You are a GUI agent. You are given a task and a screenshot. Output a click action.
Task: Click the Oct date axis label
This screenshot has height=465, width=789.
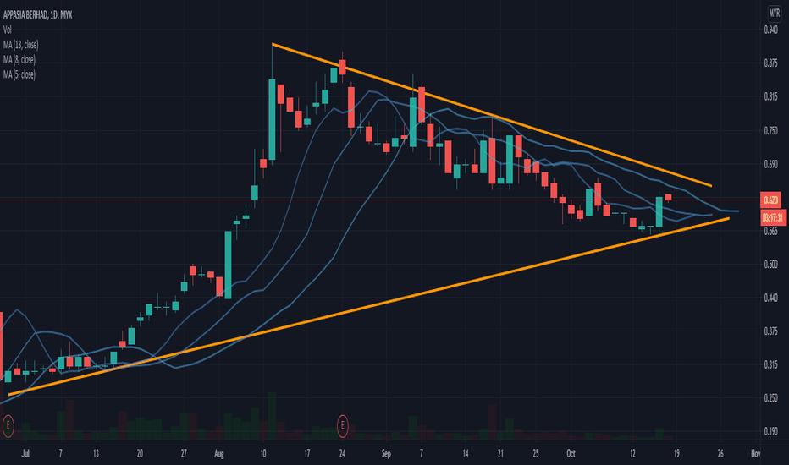[571, 454]
